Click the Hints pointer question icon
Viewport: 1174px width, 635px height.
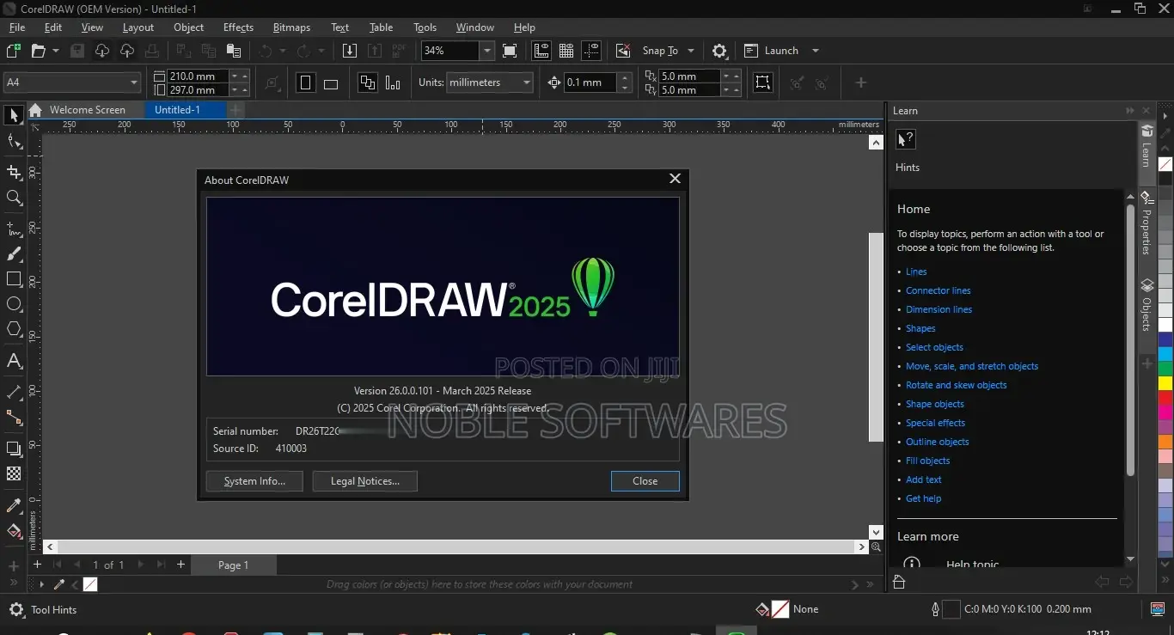tap(906, 139)
